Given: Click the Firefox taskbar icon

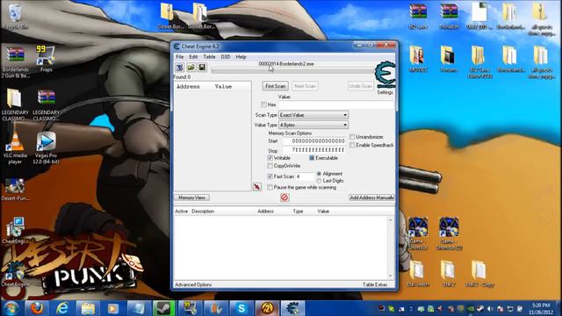Looking at the screenshot, I should [x=36, y=308].
